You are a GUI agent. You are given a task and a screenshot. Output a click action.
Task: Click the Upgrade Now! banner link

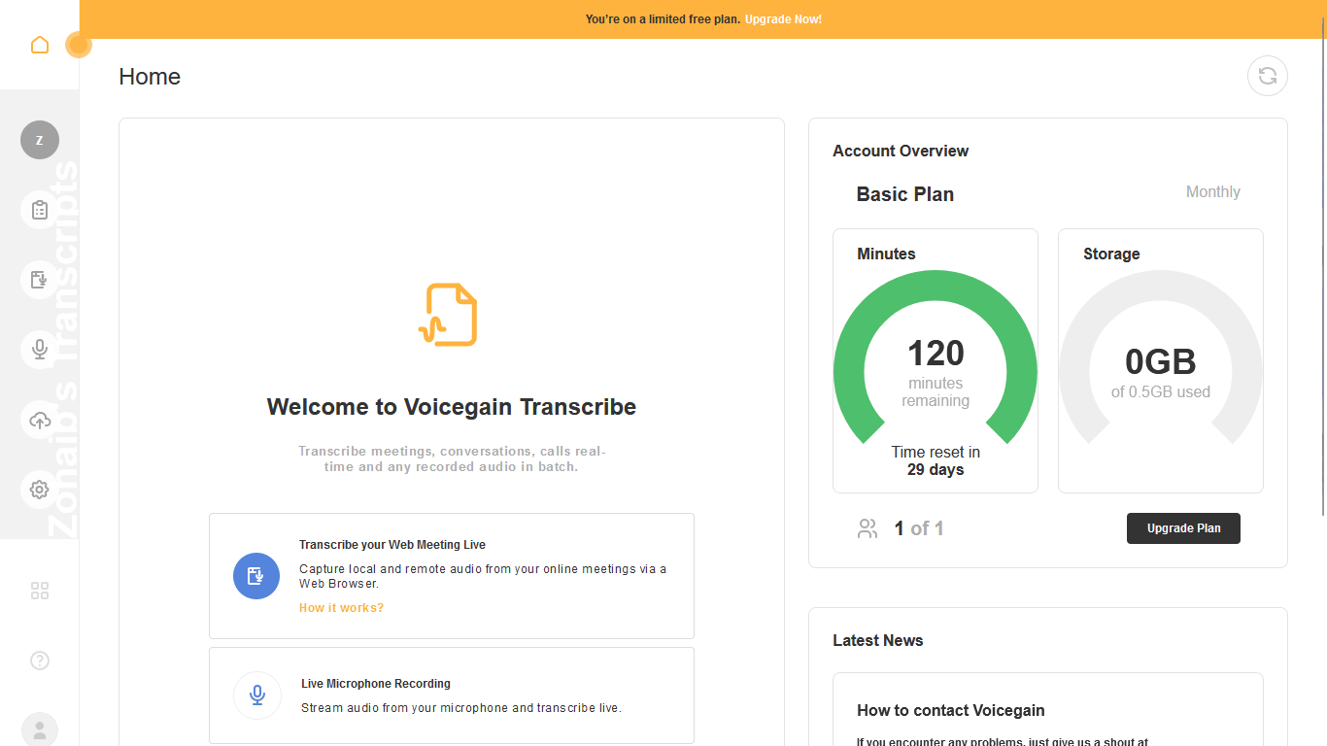point(783,19)
